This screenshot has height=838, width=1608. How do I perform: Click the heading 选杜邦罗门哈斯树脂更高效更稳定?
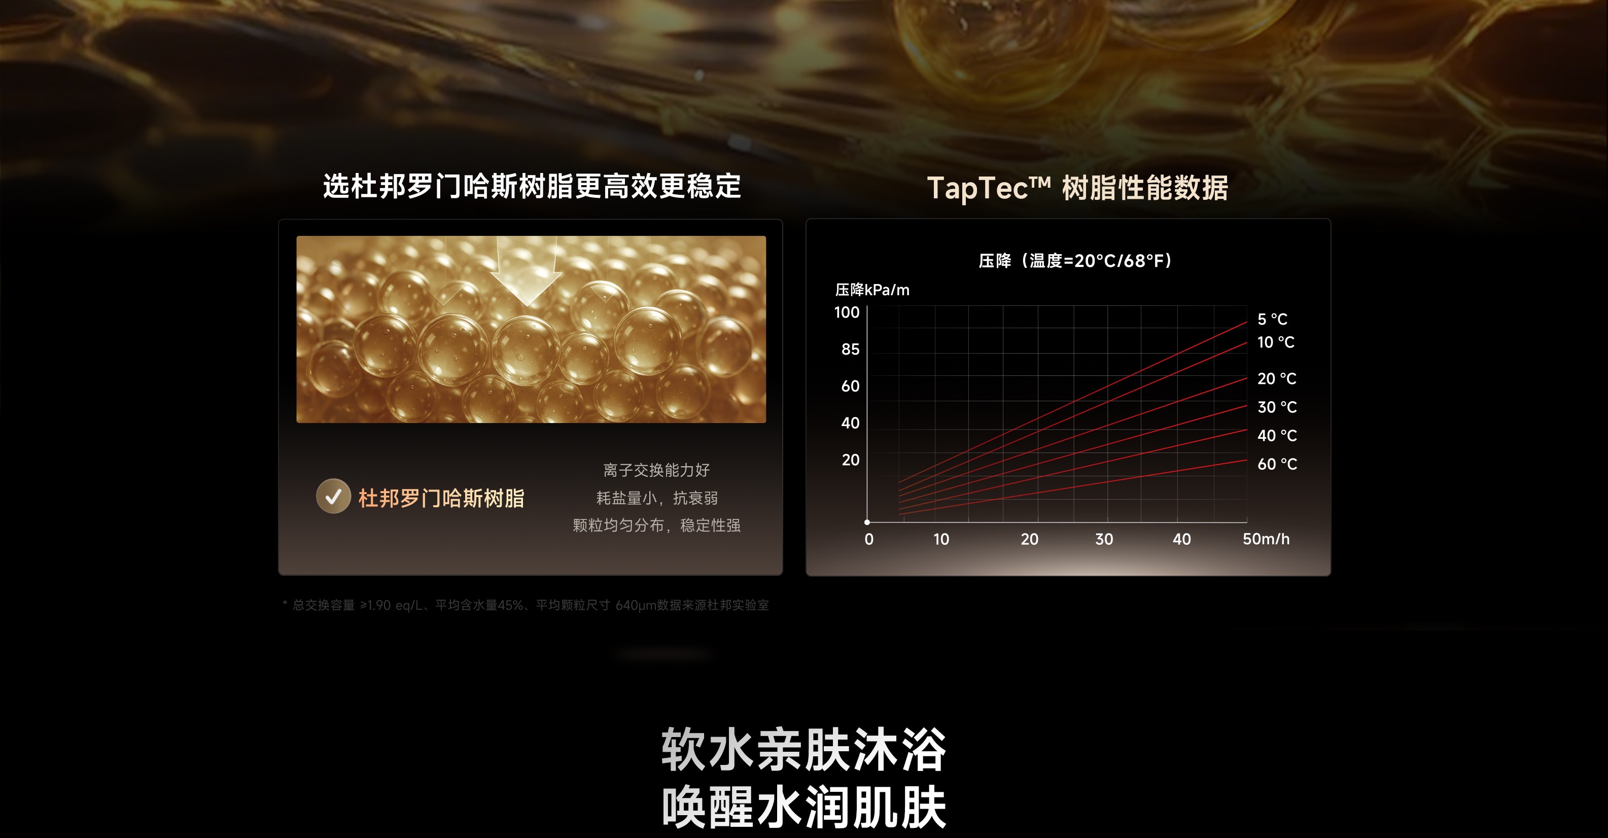click(532, 186)
